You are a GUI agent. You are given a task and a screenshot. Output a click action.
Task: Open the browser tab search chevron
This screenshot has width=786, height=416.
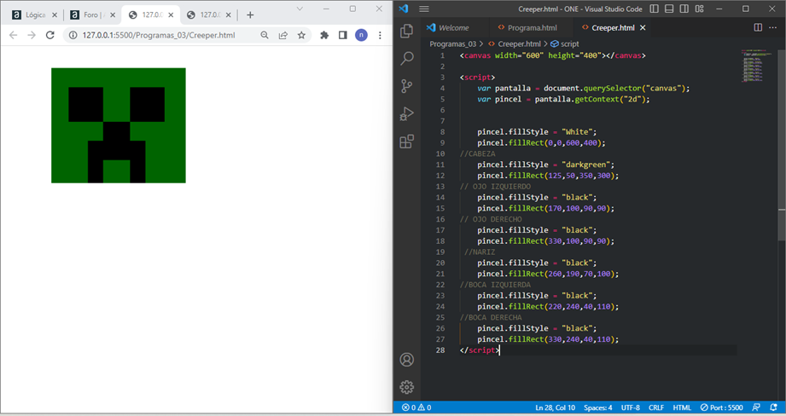click(300, 9)
